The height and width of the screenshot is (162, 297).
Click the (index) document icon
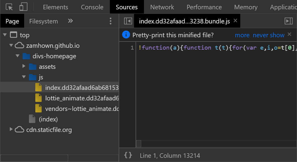click(x=32, y=119)
